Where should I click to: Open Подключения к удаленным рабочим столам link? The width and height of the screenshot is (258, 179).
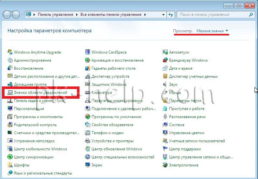pyautogui.click(x=124, y=108)
